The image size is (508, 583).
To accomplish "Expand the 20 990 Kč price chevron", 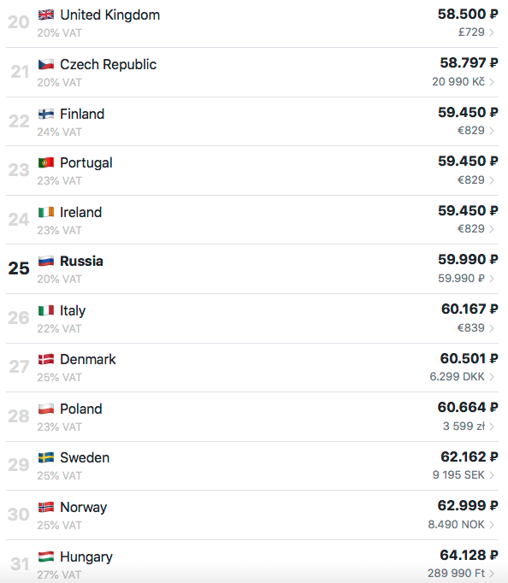I will (492, 82).
